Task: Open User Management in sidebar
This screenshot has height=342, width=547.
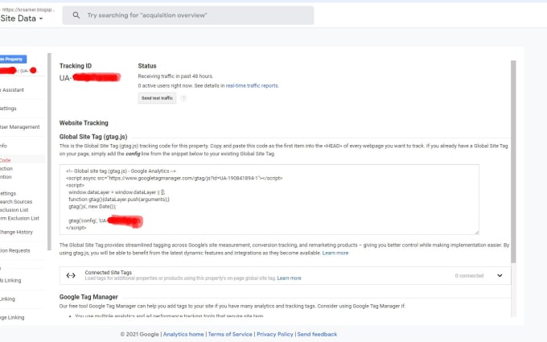Action: 20,127
